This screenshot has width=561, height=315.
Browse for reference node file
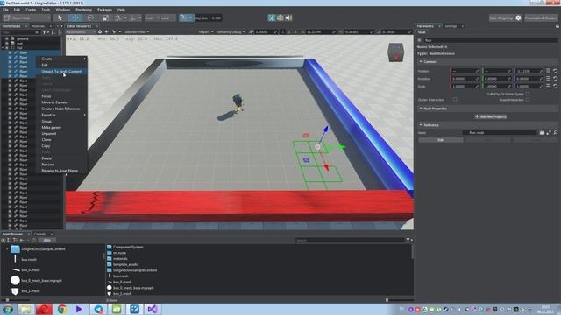pos(542,132)
